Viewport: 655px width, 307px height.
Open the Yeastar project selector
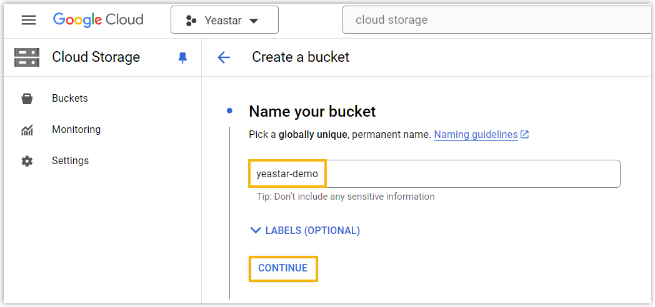pyautogui.click(x=224, y=21)
